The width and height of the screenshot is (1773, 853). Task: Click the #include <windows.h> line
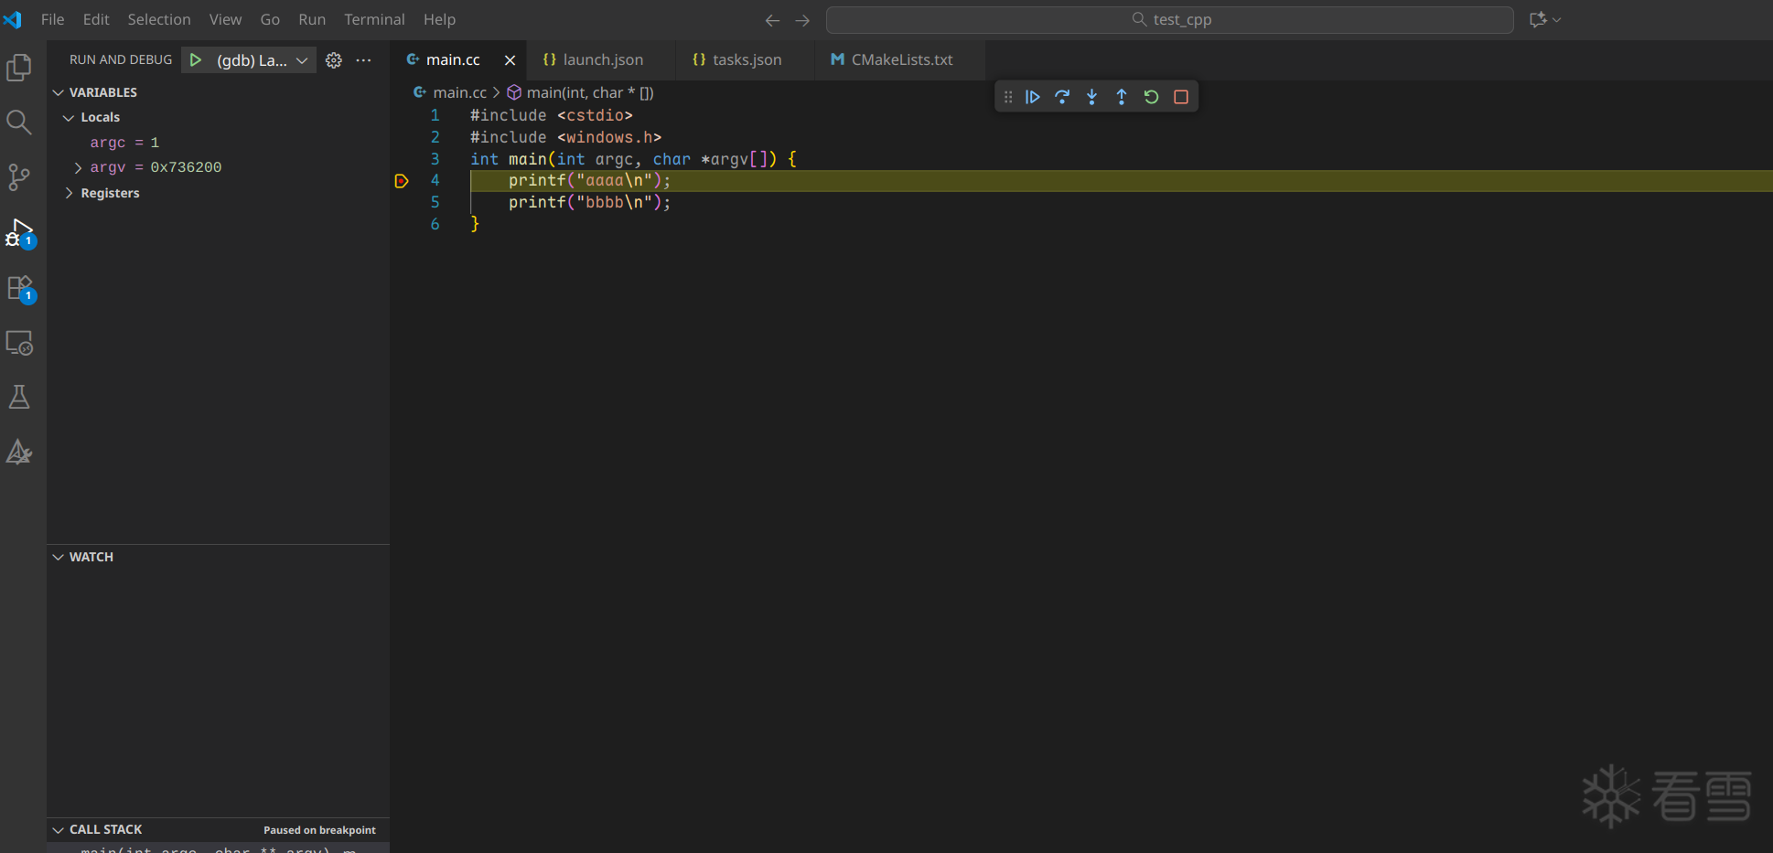coord(565,137)
